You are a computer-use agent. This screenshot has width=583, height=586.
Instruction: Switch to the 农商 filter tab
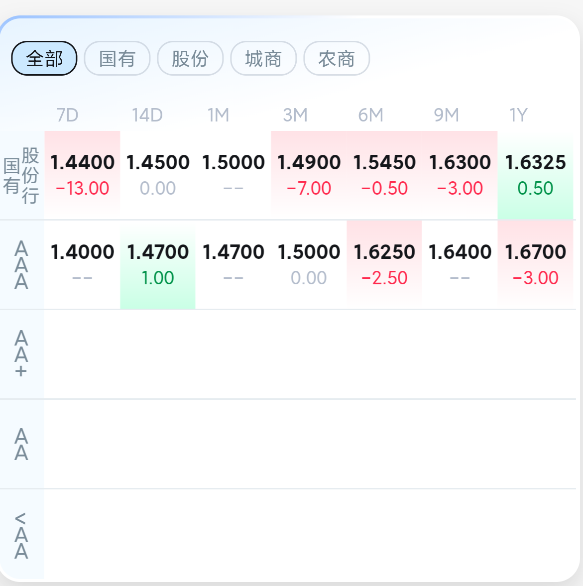click(x=337, y=58)
